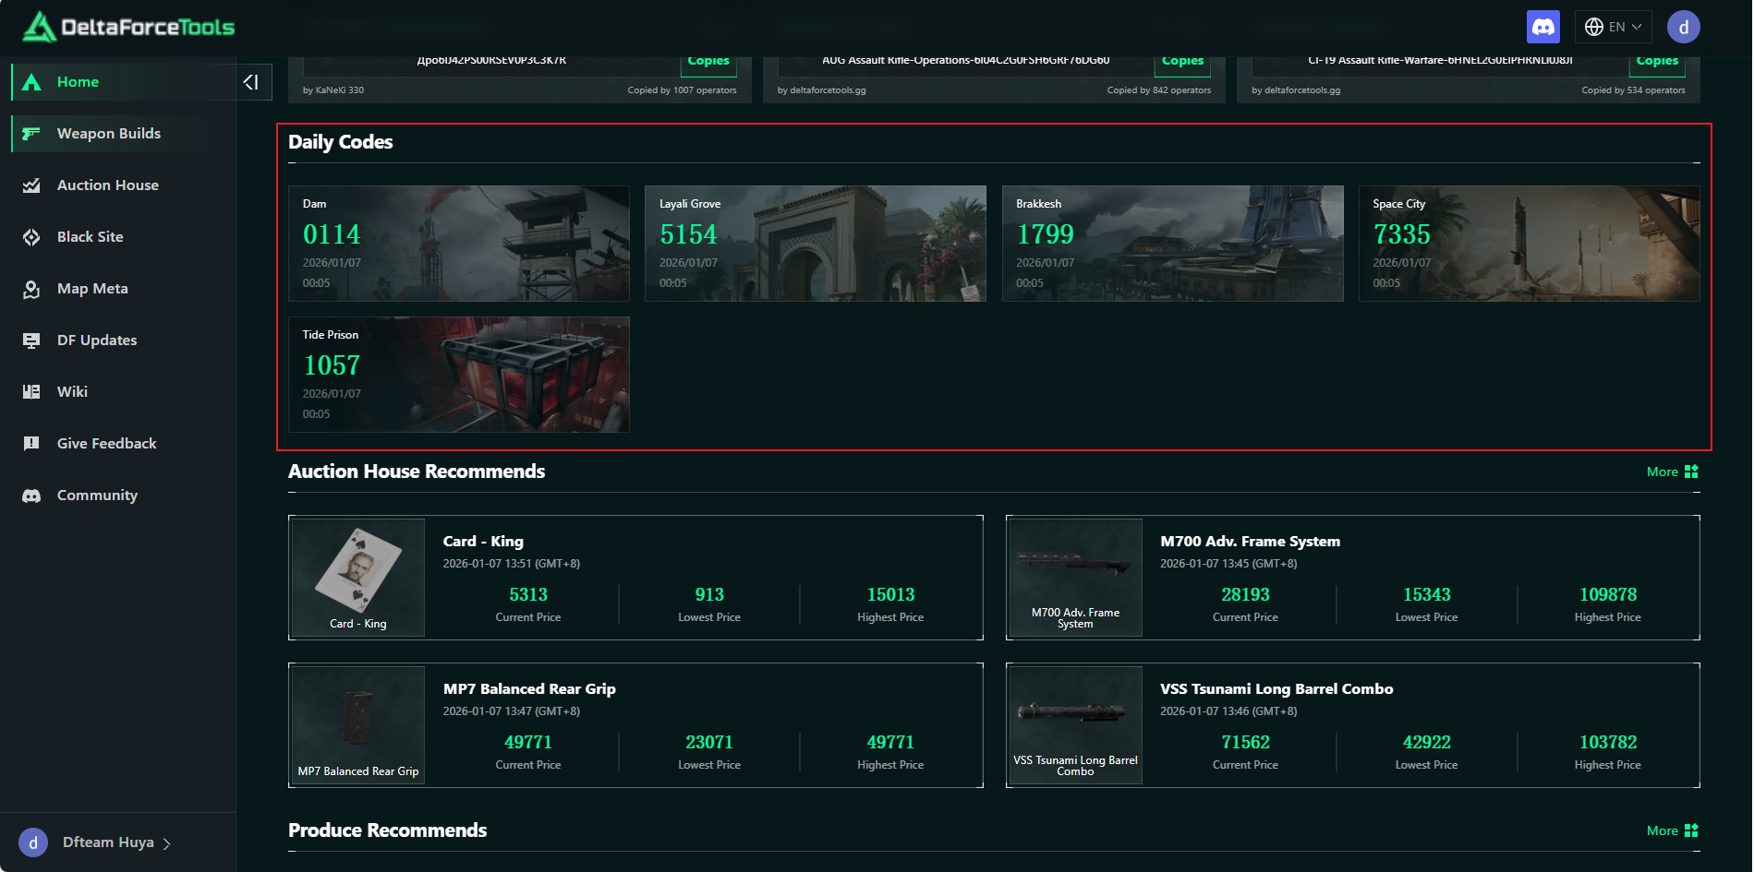Click the Auction House chart icon

pyautogui.click(x=31, y=185)
